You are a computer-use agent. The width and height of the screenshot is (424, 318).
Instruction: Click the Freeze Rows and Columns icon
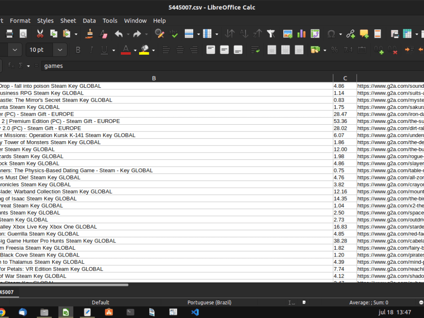[407, 34]
